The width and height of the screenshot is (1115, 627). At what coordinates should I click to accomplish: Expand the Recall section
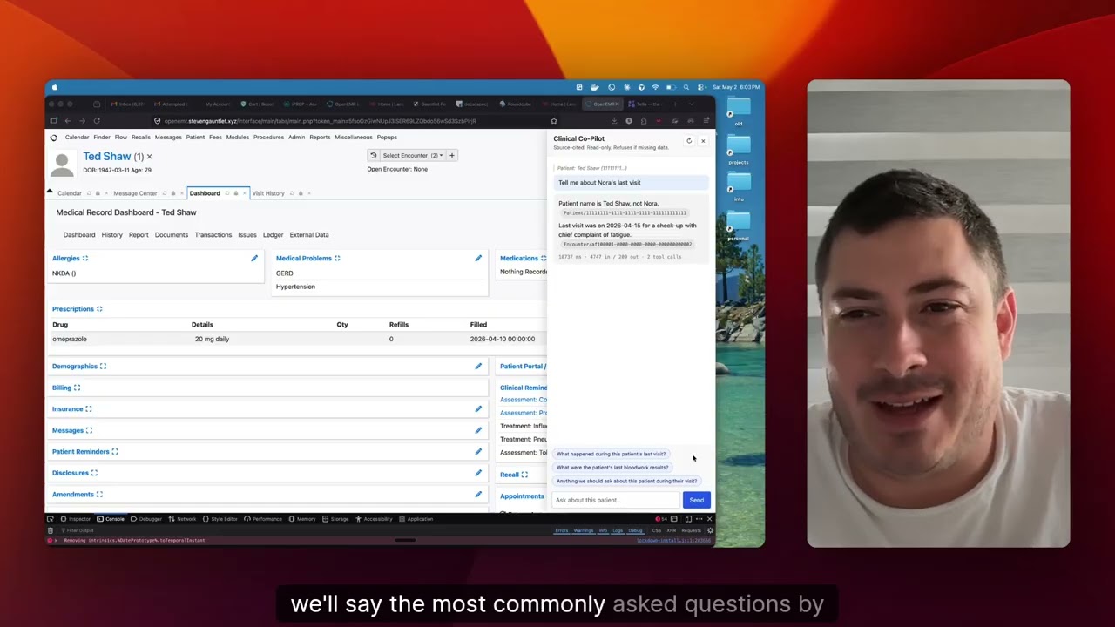coord(524,475)
